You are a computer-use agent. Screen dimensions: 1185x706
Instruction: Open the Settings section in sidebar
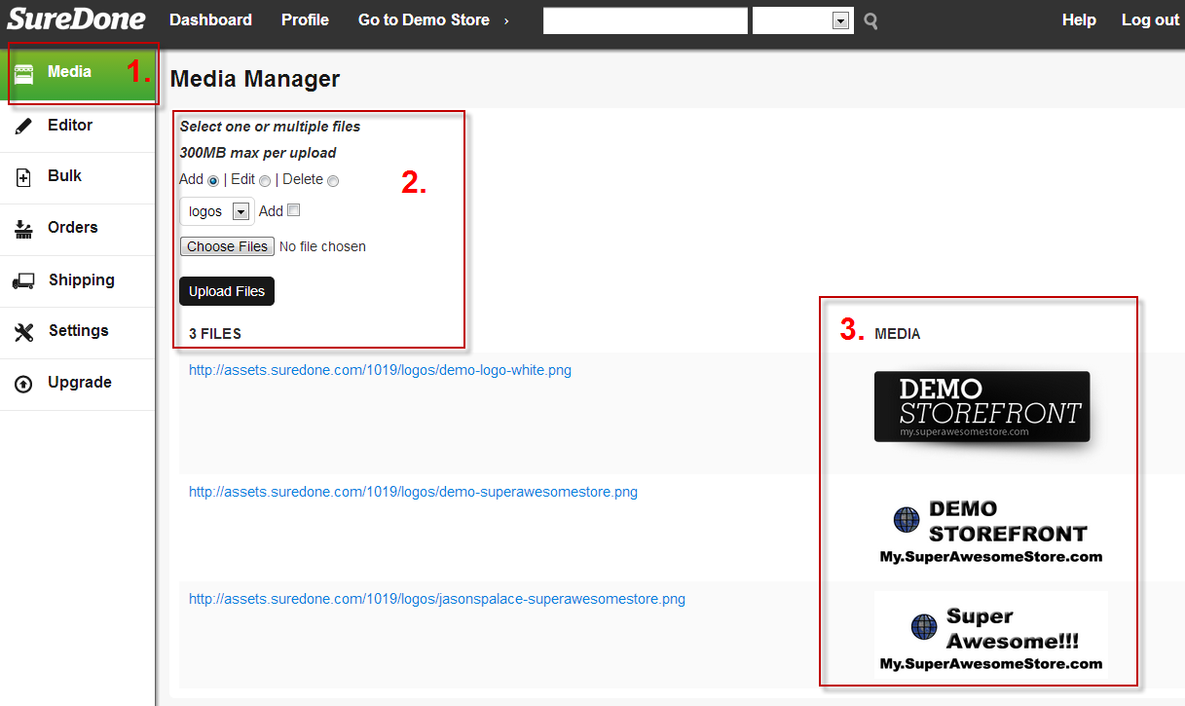pyautogui.click(x=78, y=332)
